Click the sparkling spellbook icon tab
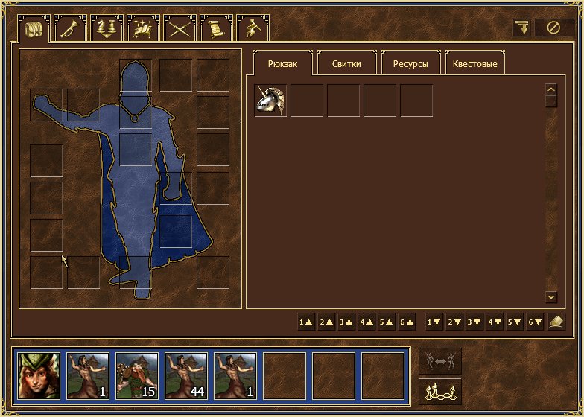This screenshot has width=584, height=417. [x=142, y=29]
